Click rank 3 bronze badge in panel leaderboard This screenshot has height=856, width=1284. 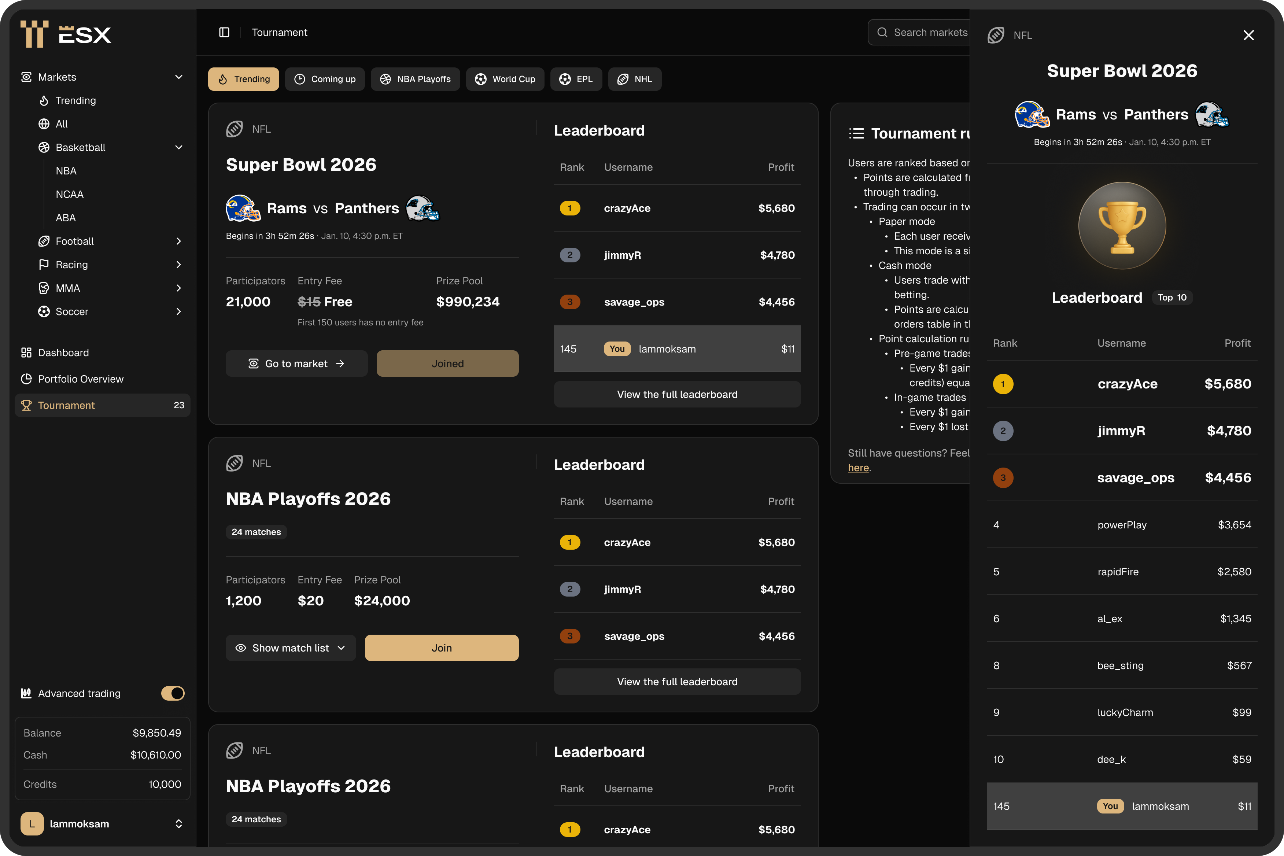tap(1003, 478)
